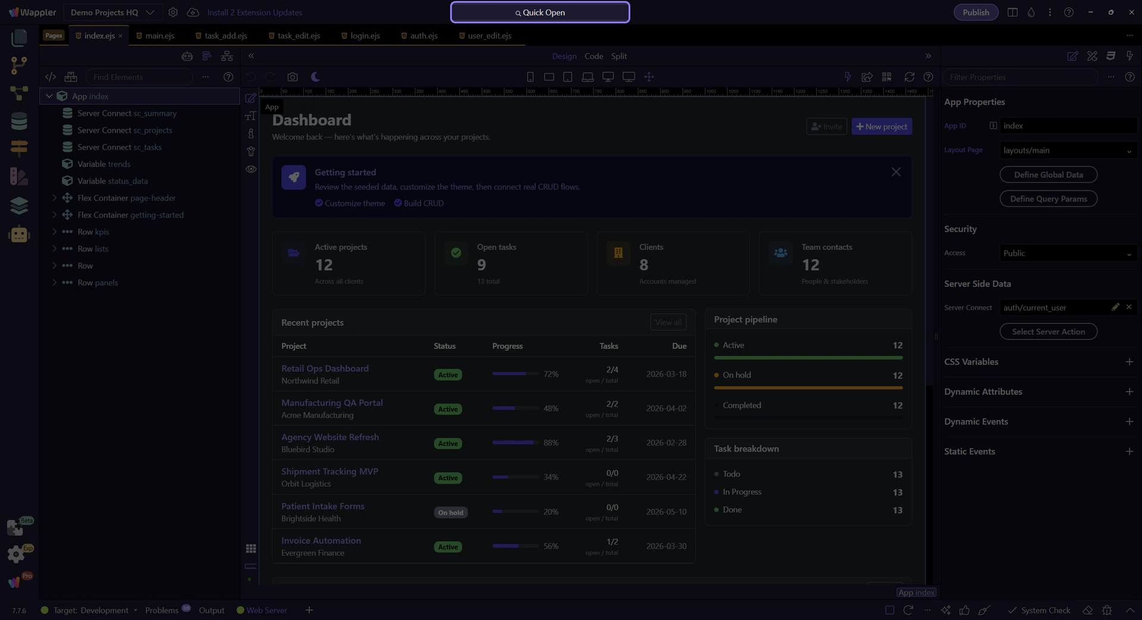Click the Find Elements search field
Image resolution: width=1142 pixels, height=620 pixels.
pyautogui.click(x=140, y=77)
